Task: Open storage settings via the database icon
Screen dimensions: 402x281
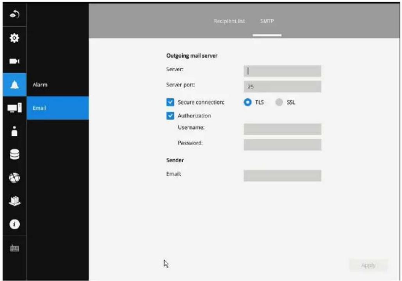Action: [x=14, y=154]
